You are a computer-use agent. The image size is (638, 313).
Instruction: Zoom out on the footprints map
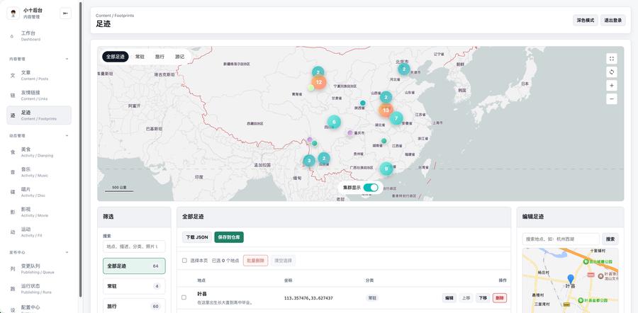pos(612,98)
